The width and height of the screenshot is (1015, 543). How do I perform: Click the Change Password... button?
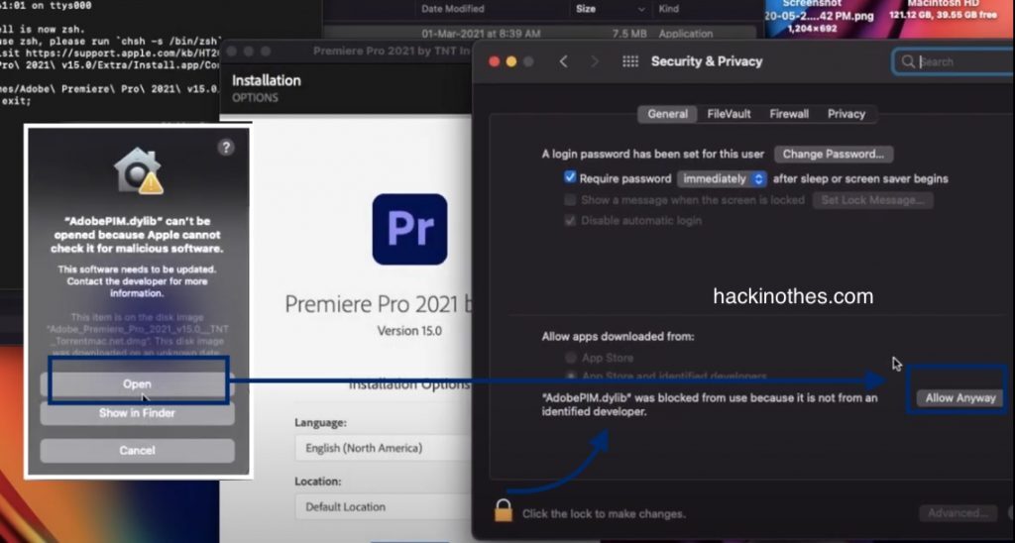(x=833, y=154)
